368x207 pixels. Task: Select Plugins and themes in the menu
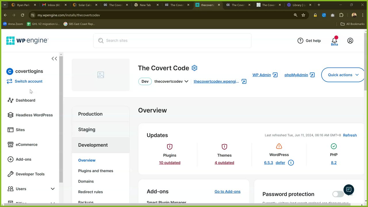coord(96,171)
